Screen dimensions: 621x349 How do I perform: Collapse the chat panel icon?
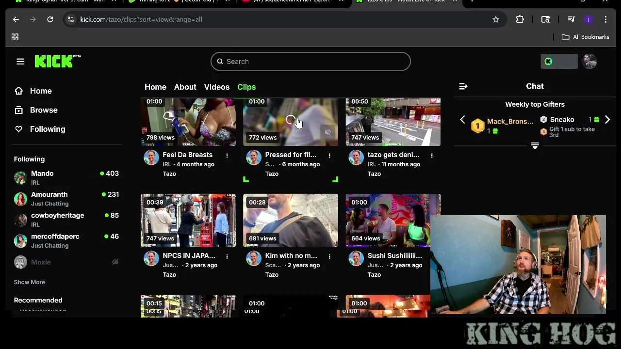point(463,86)
